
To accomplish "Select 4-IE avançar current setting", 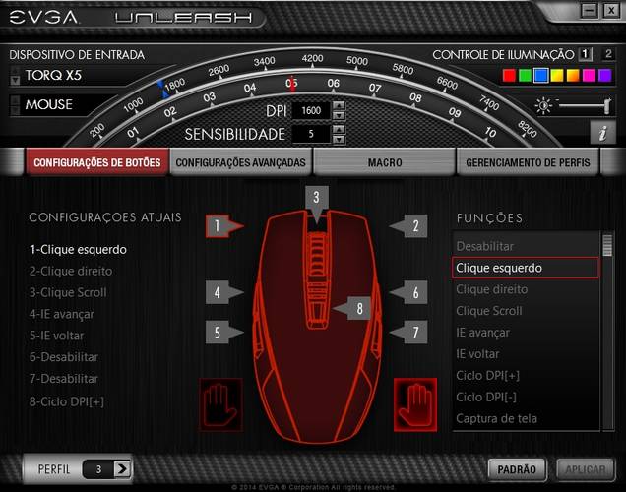I will [x=62, y=314].
